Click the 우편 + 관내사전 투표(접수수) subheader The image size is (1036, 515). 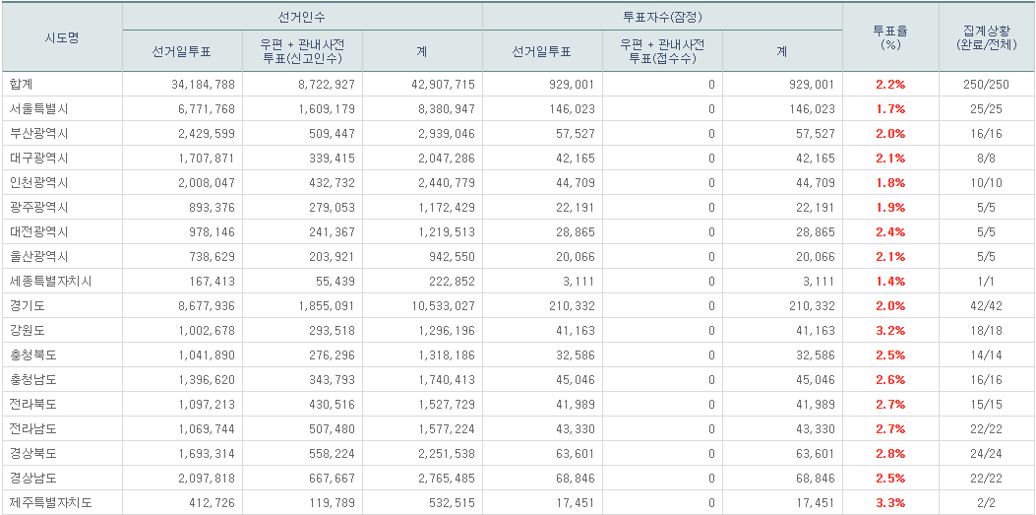[x=662, y=51]
